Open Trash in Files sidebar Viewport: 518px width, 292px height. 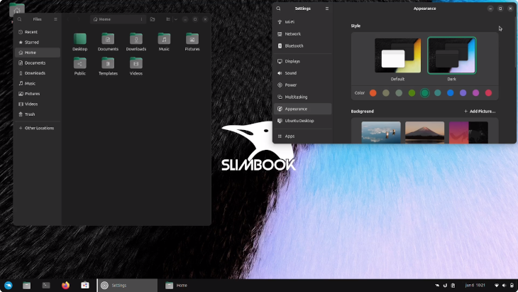click(38, 114)
